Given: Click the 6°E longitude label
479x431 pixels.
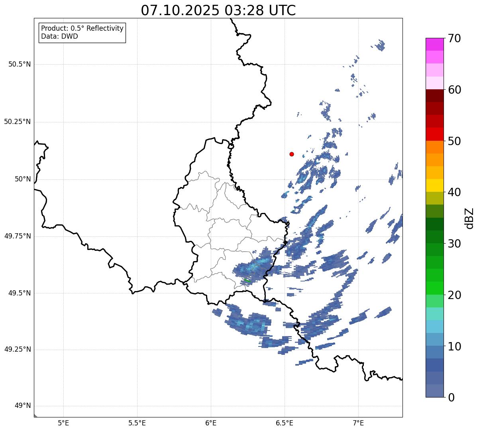Looking at the screenshot, I should click(211, 423).
